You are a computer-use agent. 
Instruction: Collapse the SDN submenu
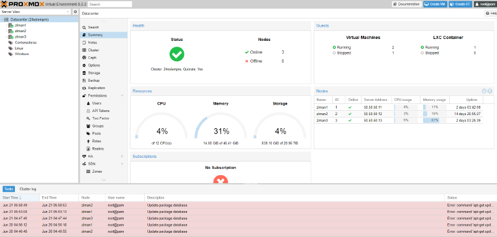click(122, 164)
